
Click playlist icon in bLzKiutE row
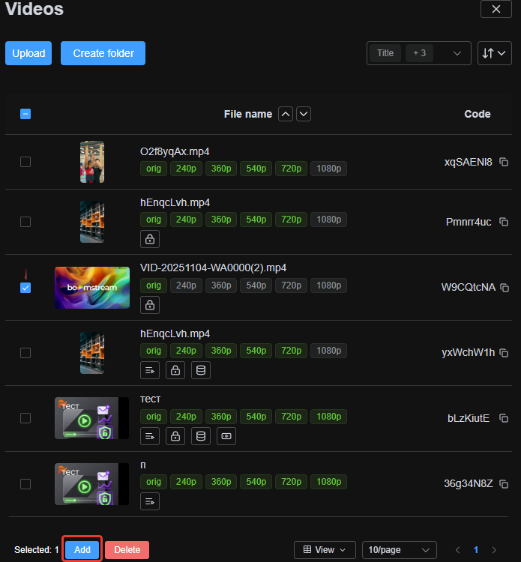[150, 436]
